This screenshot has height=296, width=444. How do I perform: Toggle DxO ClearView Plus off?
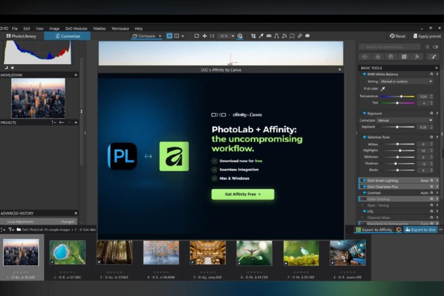(x=364, y=187)
